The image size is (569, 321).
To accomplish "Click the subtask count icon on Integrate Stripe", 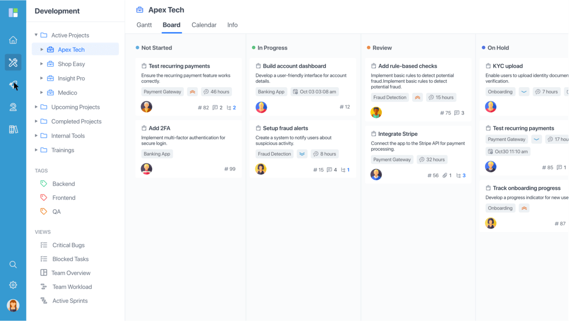I will (x=459, y=175).
